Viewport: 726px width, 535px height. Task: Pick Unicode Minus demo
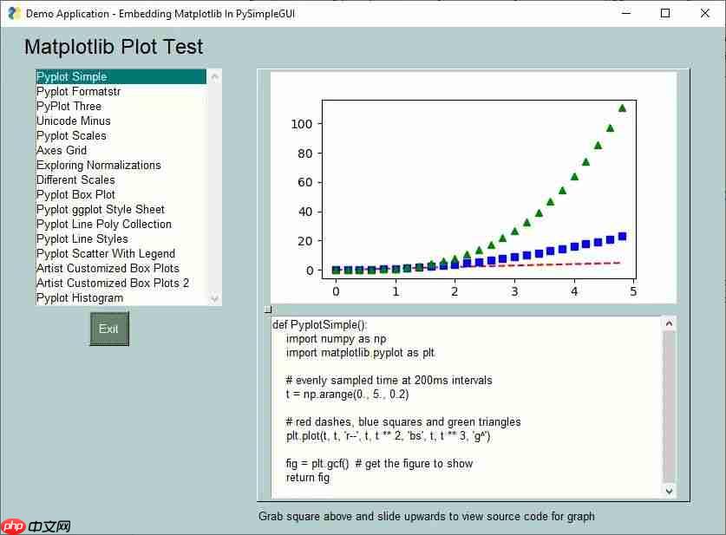pos(121,121)
